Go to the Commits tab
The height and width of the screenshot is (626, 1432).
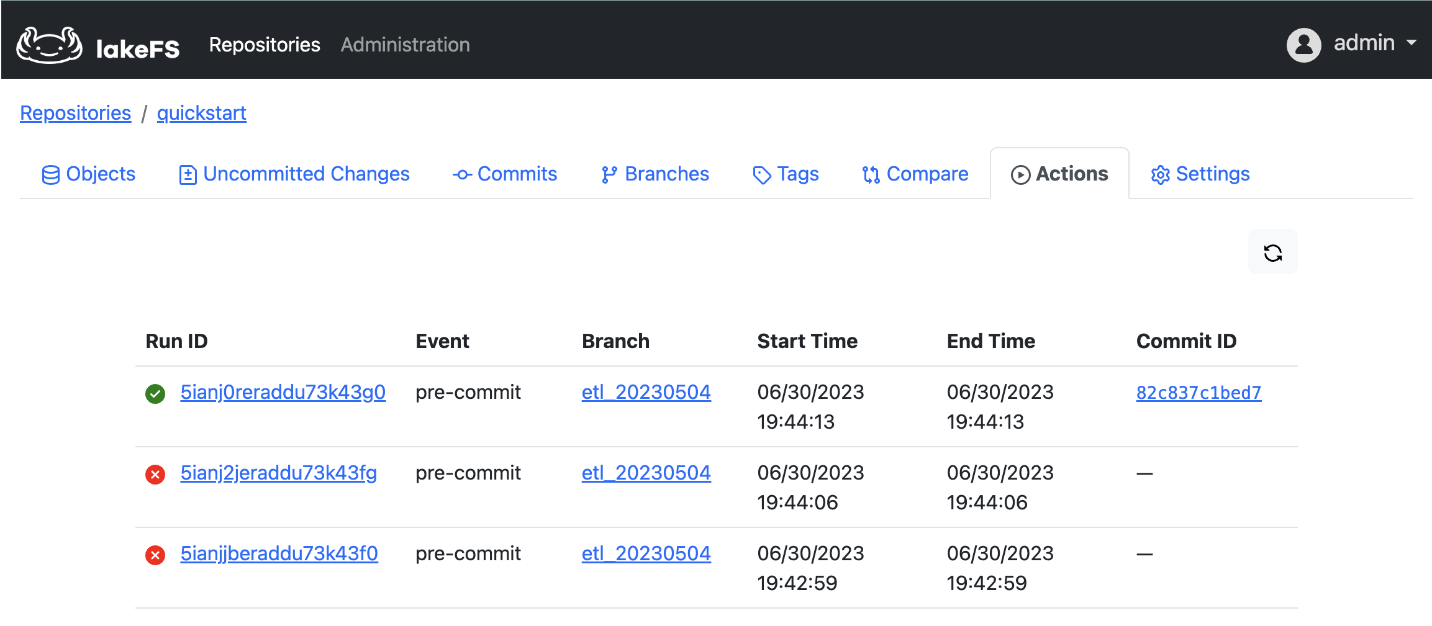pyautogui.click(x=505, y=174)
